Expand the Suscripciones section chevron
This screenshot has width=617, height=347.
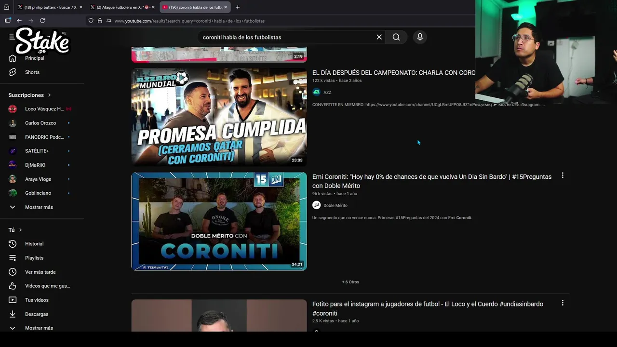point(49,95)
